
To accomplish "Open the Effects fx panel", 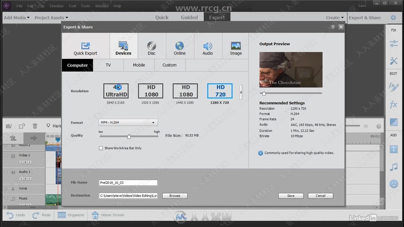I will (394, 104).
